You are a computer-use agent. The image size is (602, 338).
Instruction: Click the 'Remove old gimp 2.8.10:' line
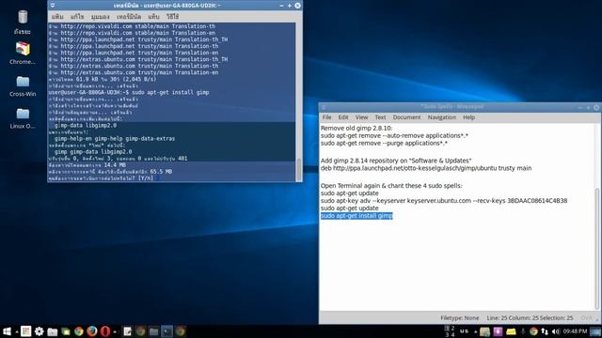tap(356, 129)
